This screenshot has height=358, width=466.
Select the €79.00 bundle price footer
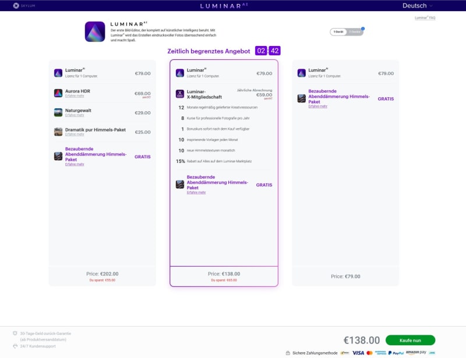point(345,276)
